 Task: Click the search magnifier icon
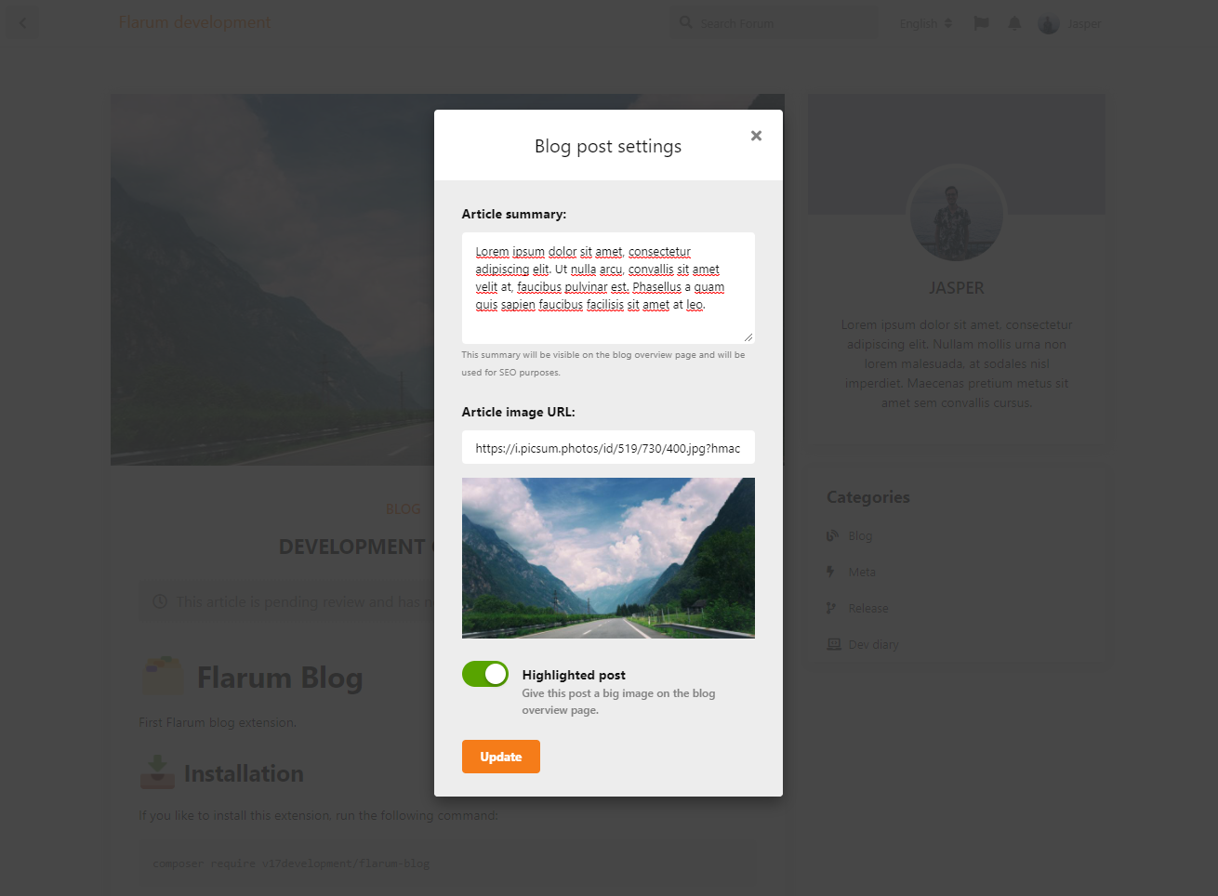click(x=686, y=22)
